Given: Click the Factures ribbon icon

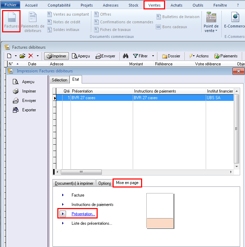Looking at the screenshot, I should [x=11, y=22].
